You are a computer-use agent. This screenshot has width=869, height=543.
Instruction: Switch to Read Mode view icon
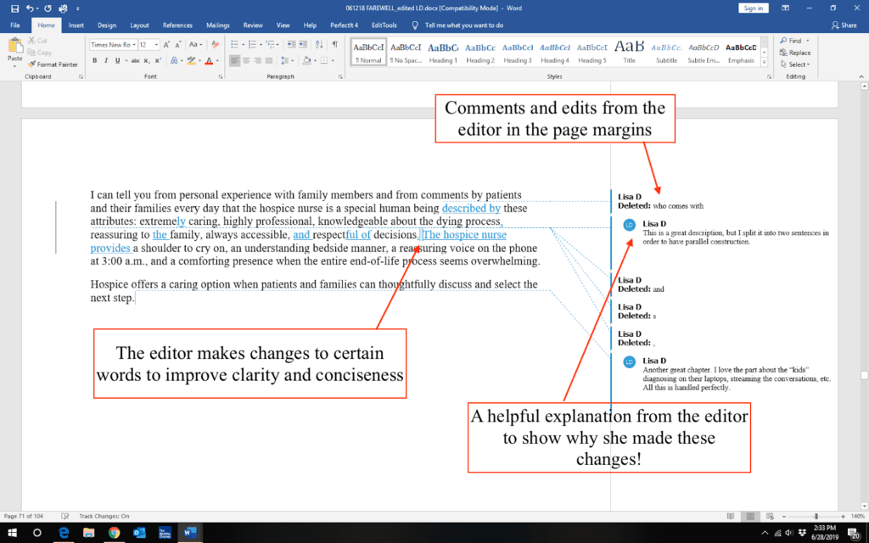coord(731,516)
